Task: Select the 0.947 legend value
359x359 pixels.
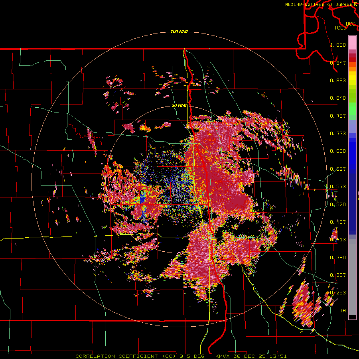Action: click(x=338, y=63)
